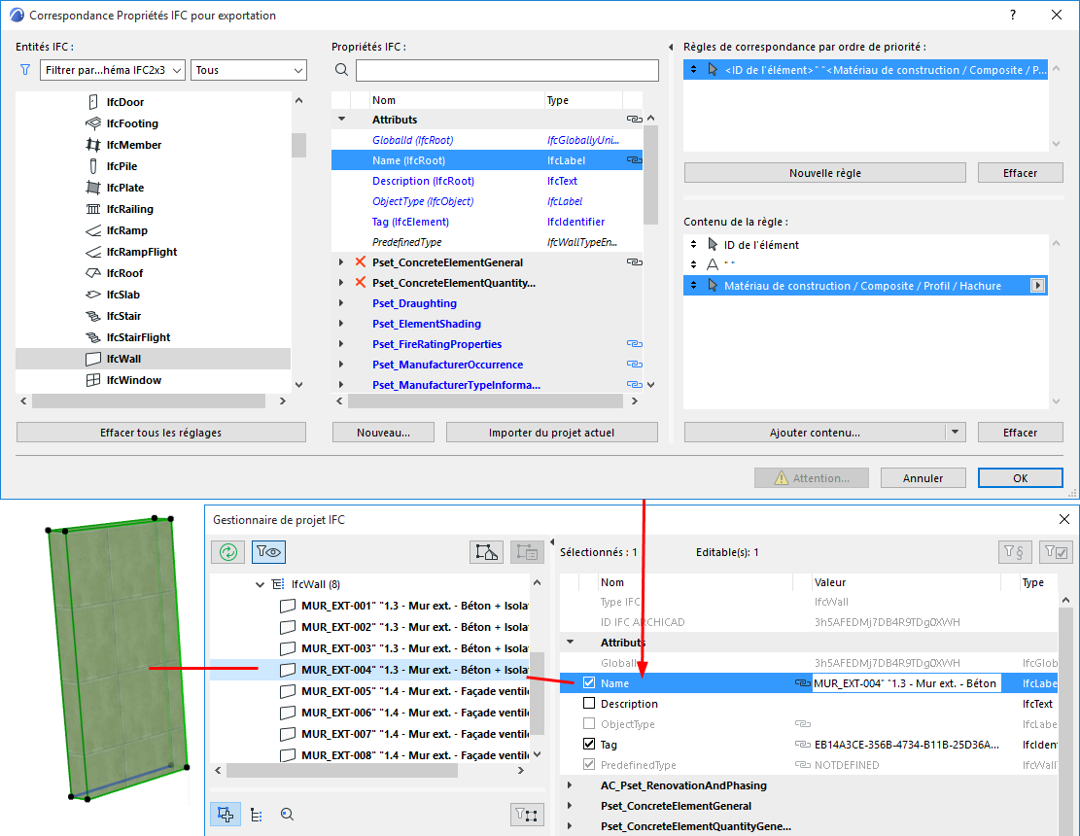
Task: Click the mapping link icon on Pset_ManufacturerOccurrence
Action: click(635, 365)
